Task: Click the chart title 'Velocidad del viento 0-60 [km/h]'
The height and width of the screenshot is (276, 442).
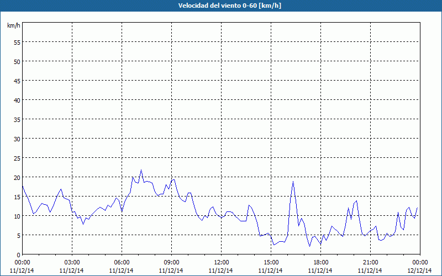Action: tap(229, 6)
